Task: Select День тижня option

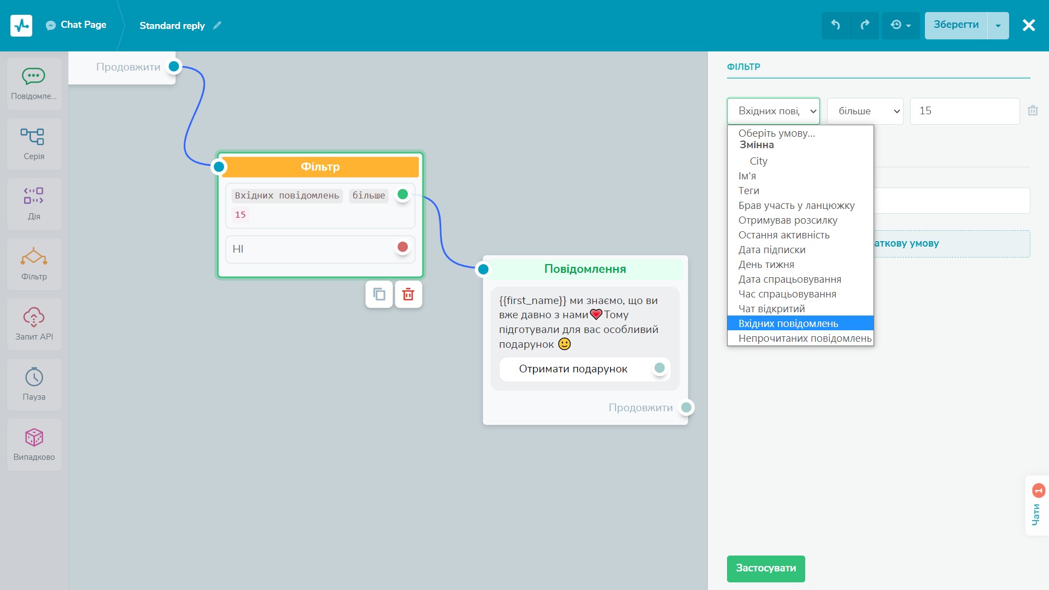Action: (x=800, y=265)
